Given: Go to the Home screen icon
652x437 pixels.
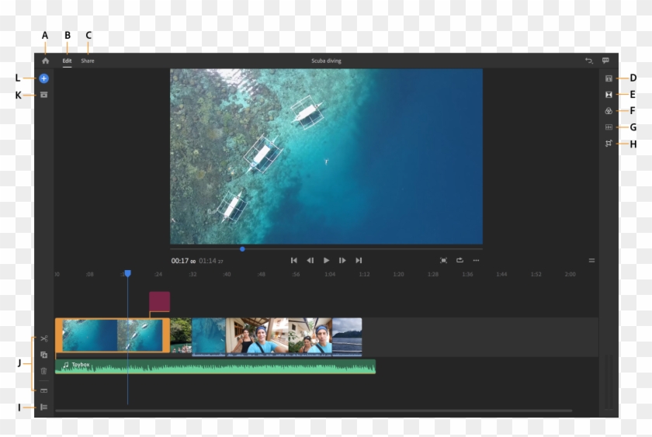Looking at the screenshot, I should (x=45, y=61).
